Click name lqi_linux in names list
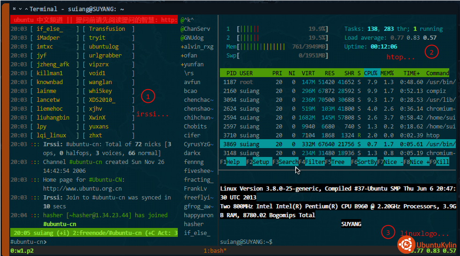The image size is (460, 256). pyautogui.click(x=51, y=135)
